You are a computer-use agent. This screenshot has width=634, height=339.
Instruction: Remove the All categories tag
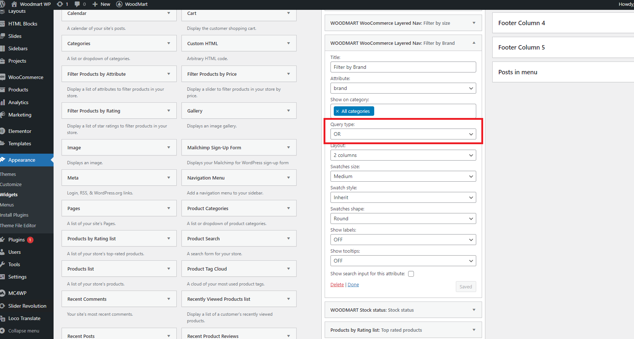(x=337, y=111)
